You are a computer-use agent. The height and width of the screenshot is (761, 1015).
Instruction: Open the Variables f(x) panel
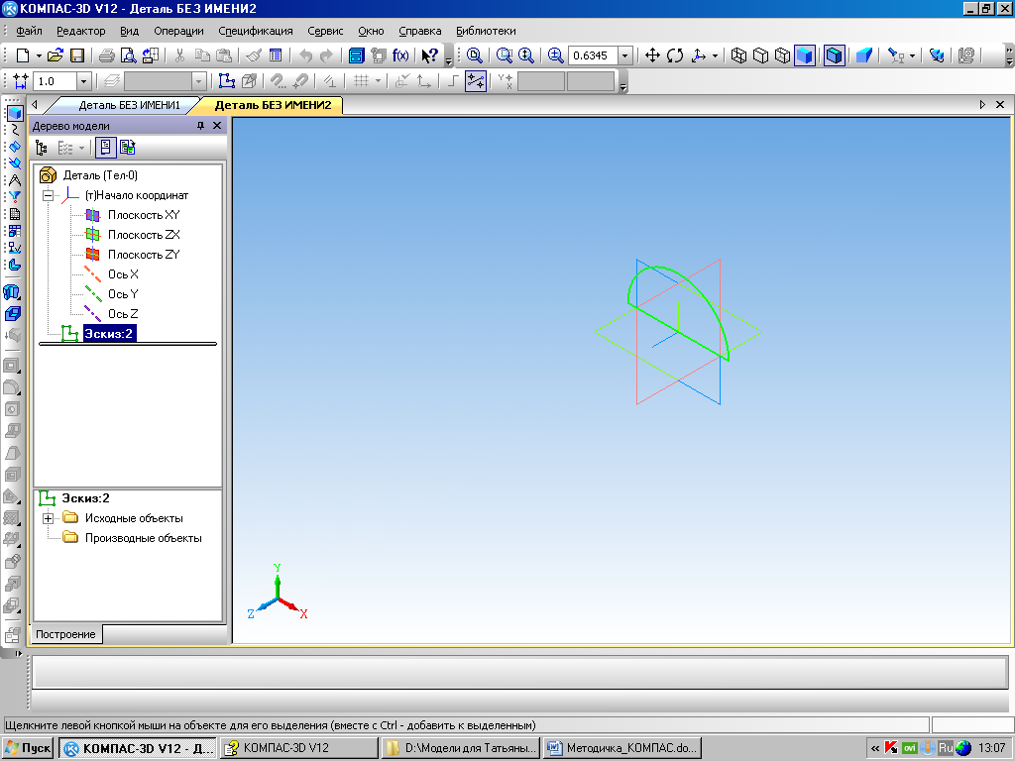pos(400,55)
